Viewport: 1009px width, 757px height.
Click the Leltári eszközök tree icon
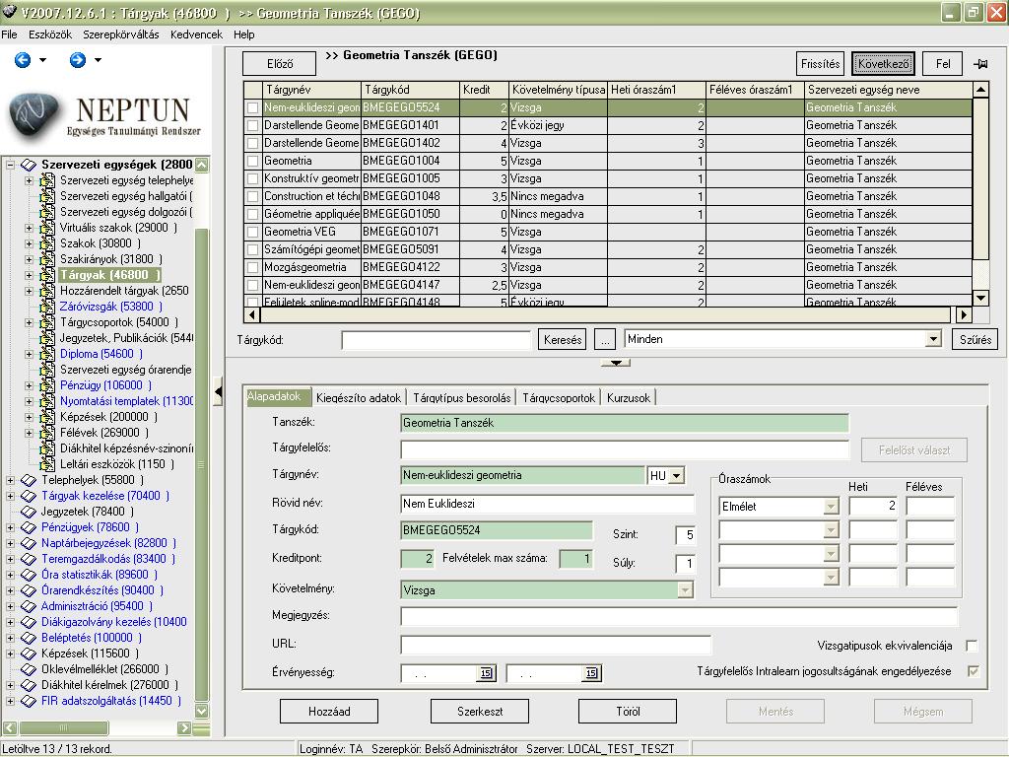click(x=47, y=465)
